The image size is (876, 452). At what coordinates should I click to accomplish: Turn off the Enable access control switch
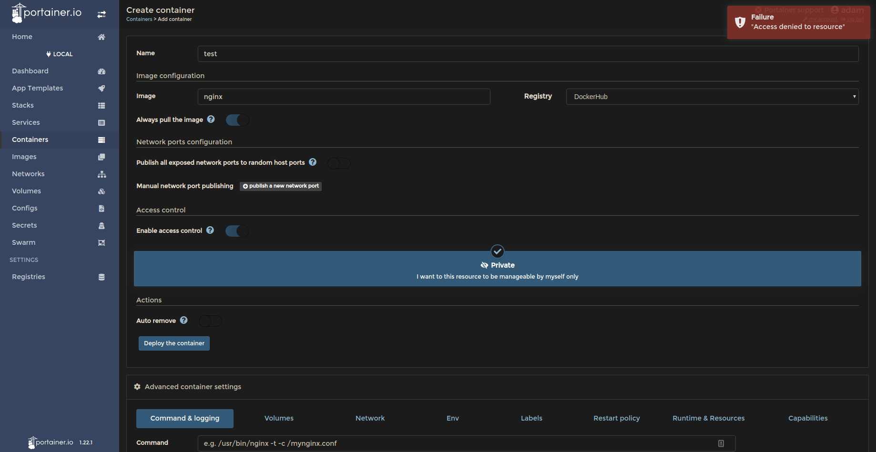236,231
